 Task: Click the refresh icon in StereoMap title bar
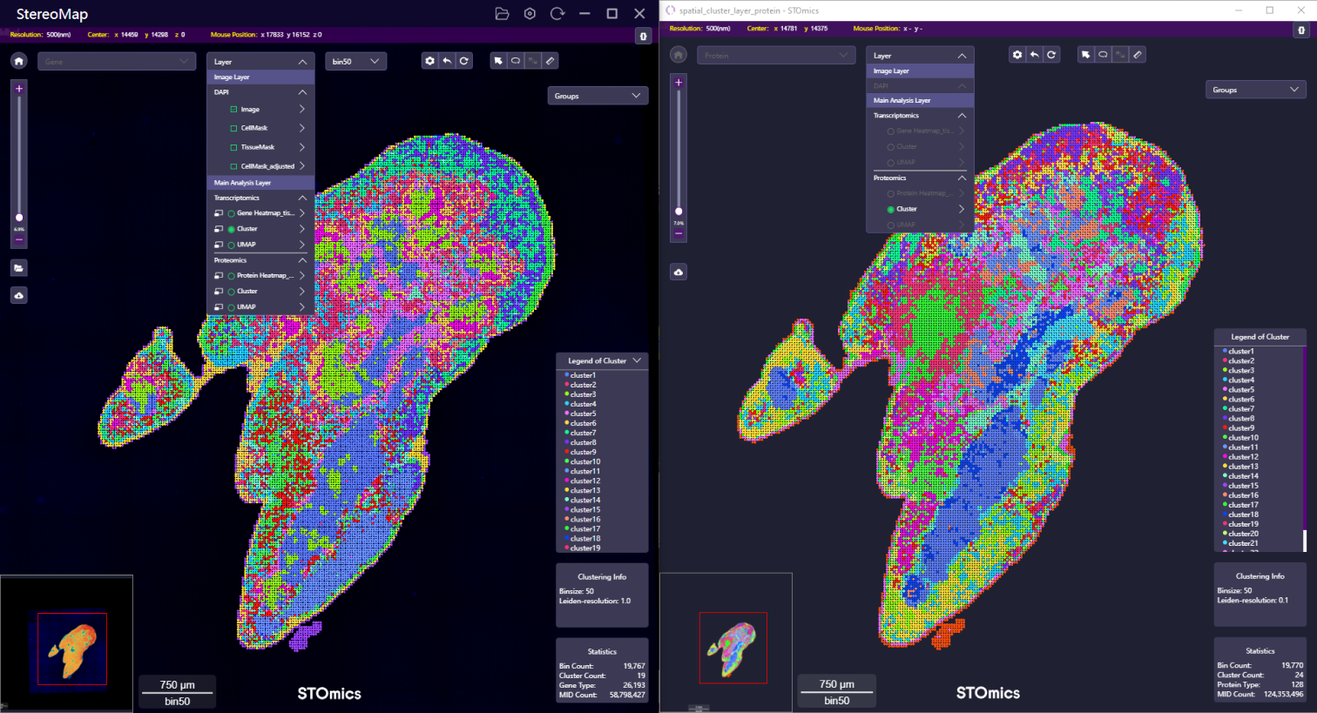(557, 14)
